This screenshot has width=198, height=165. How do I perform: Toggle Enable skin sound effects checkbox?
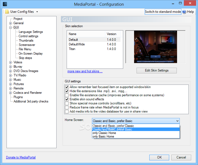(x=67, y=99)
